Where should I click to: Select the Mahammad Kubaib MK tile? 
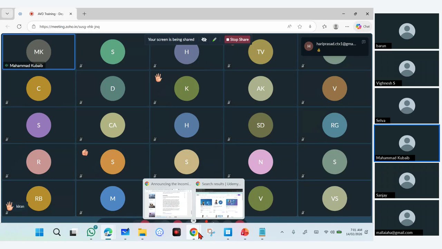coord(39,52)
